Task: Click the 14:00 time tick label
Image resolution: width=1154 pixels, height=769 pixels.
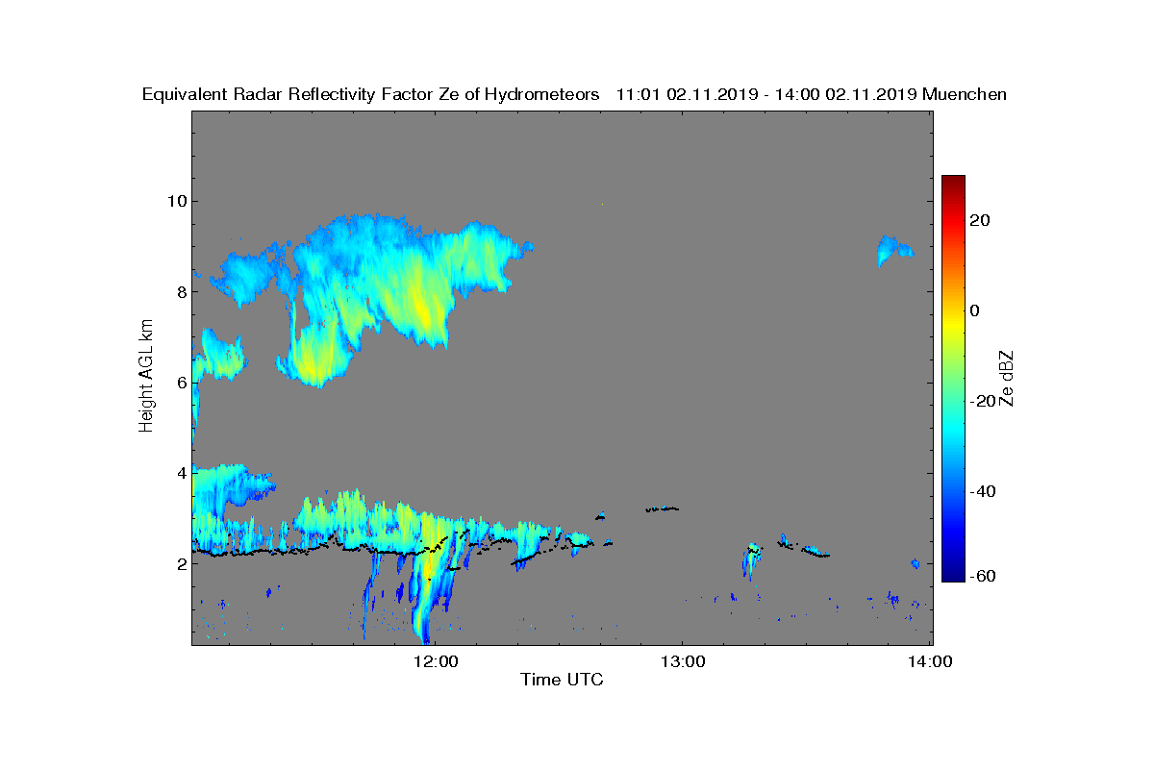Action: point(930,661)
